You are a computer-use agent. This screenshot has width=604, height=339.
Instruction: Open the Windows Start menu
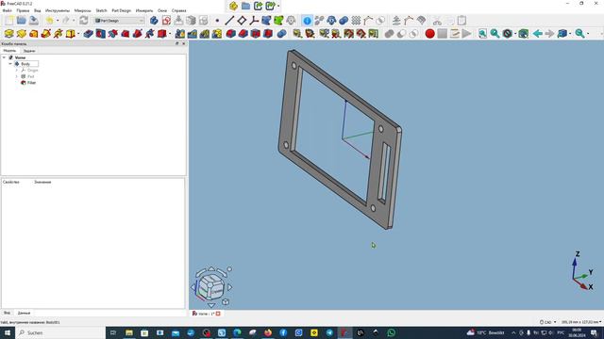pos(7,332)
